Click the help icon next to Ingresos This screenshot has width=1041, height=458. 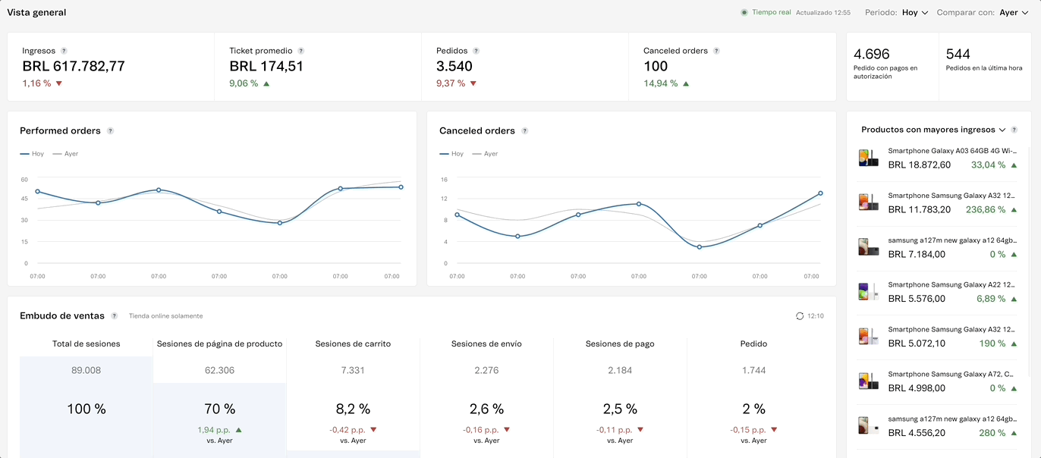(64, 51)
